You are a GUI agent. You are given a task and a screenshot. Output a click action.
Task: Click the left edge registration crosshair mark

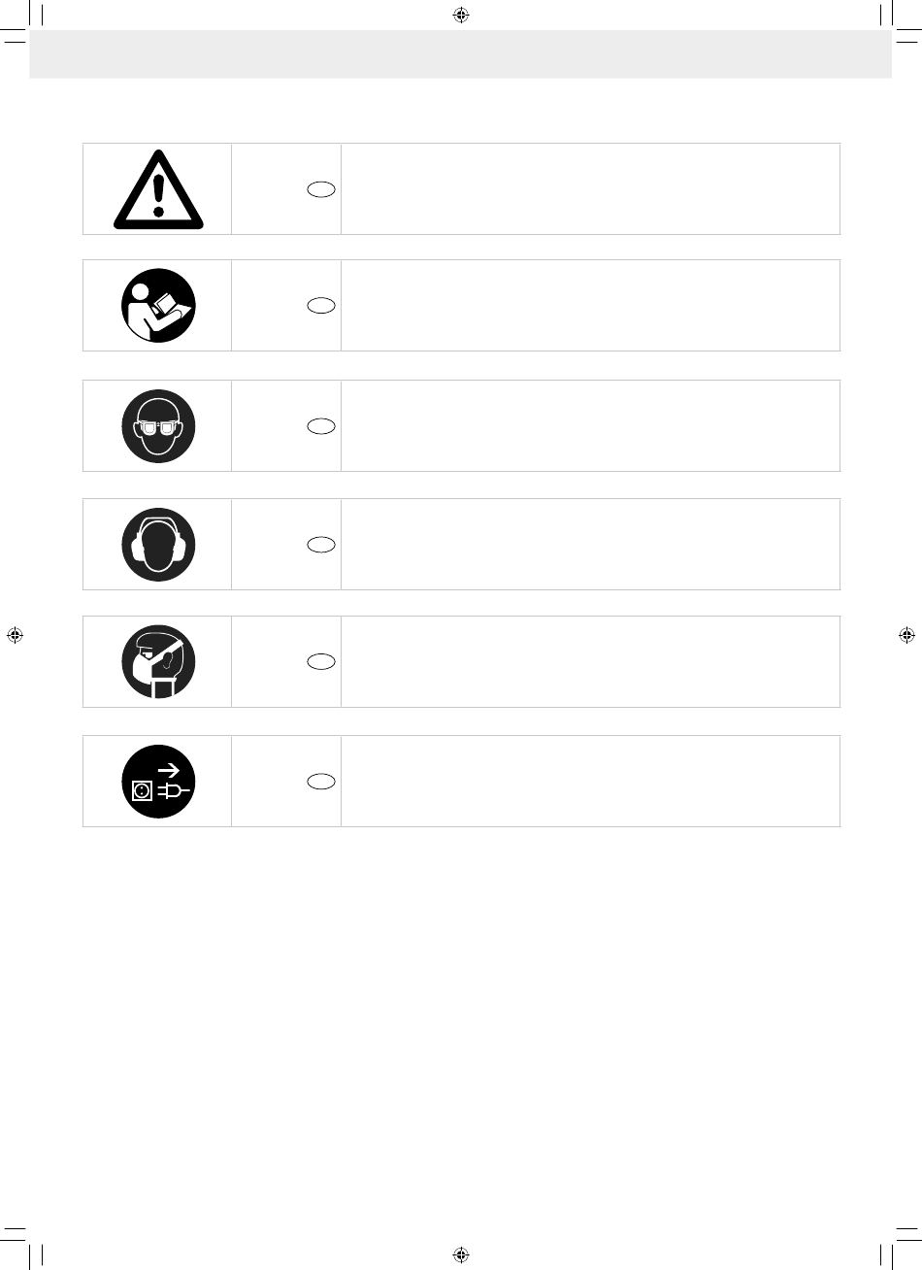(x=15, y=635)
